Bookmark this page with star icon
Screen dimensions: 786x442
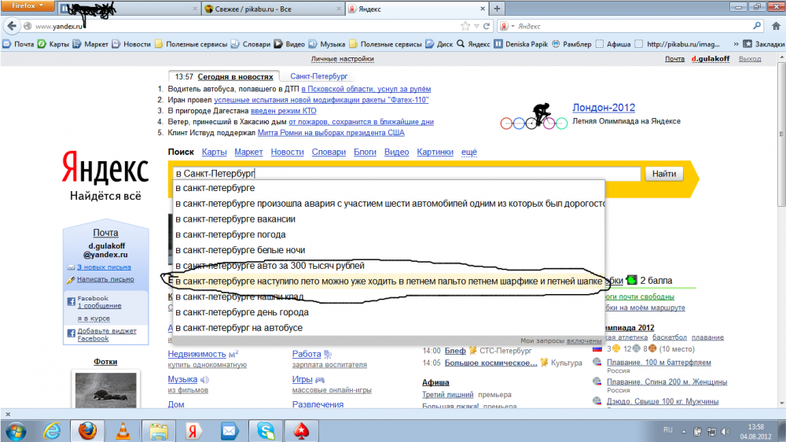point(465,26)
